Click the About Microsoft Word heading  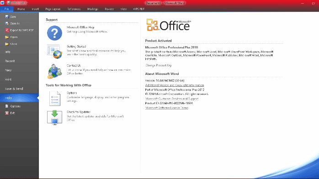tap(162, 74)
